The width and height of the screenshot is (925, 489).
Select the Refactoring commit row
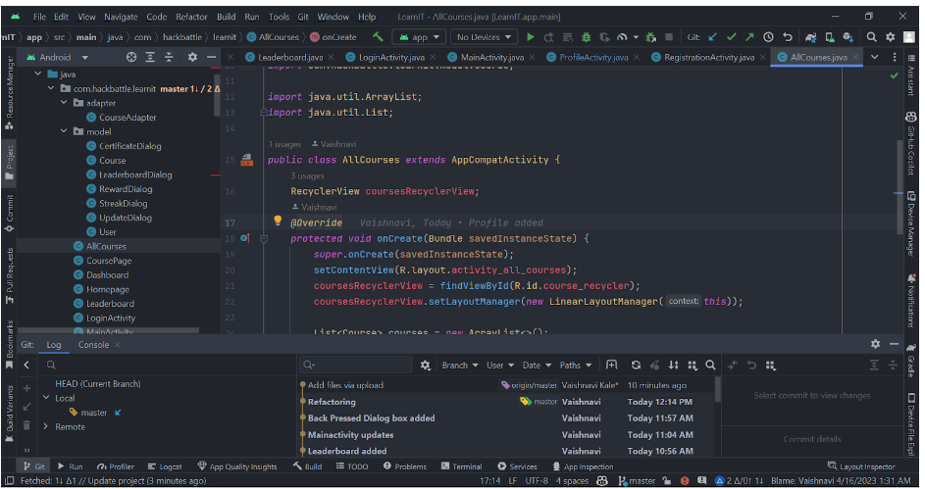pyautogui.click(x=507, y=402)
